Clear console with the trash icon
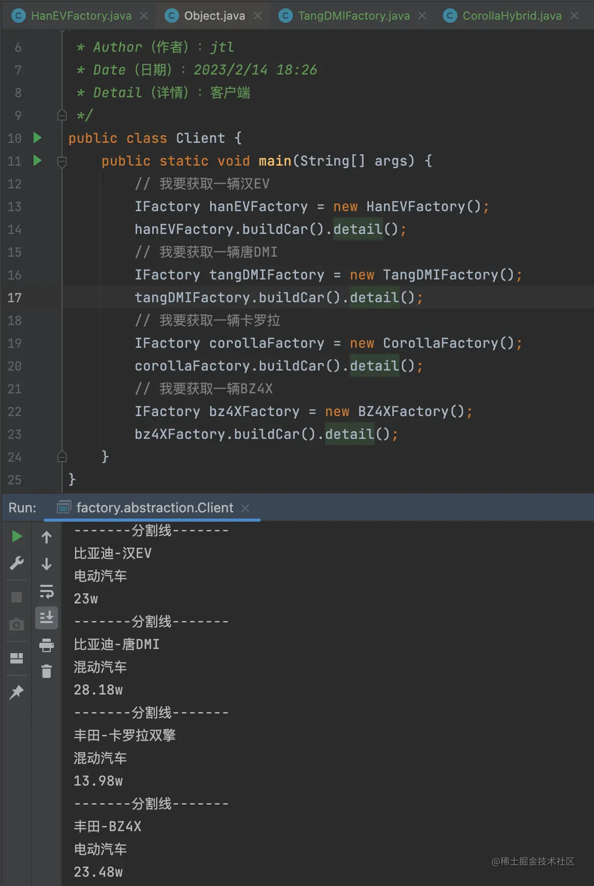Screen dimensions: 594x886 coord(47,671)
